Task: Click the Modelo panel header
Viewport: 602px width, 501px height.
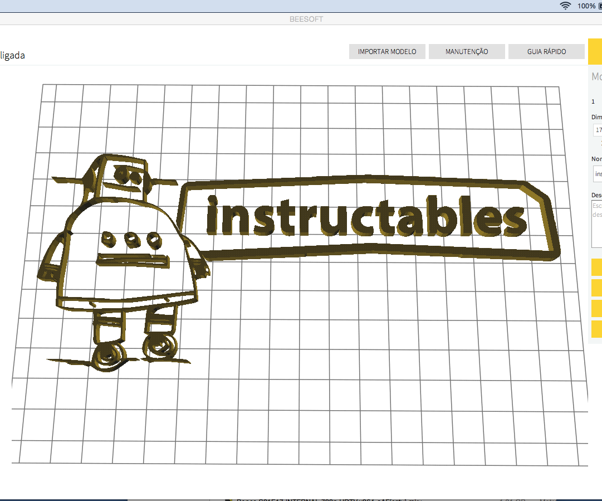Action: coord(596,76)
